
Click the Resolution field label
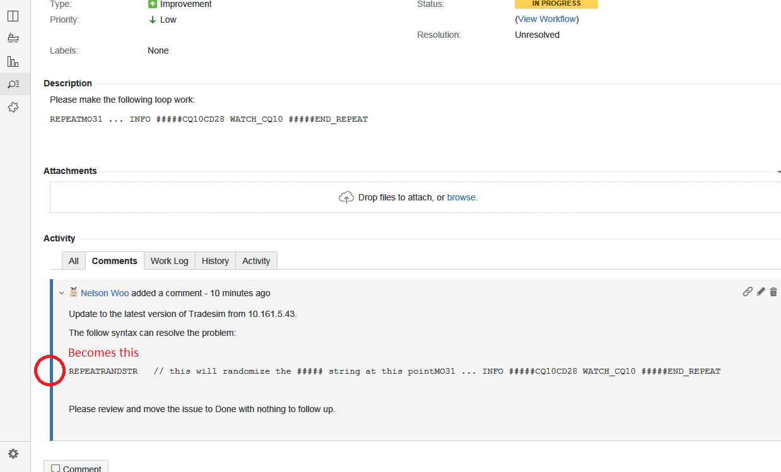(x=439, y=35)
